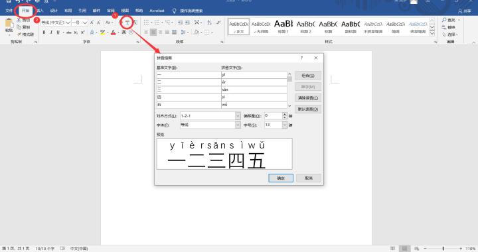Image resolution: width=478 pixels, height=252 pixels.
Task: Cancel the Phonetic Guide dialog (取消)
Action: pos(309,178)
